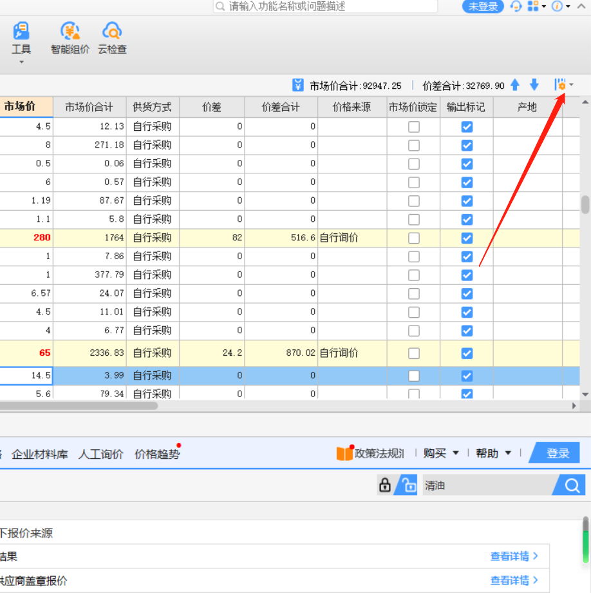Open the 帮助 dropdown menu
Screen dimensions: 591x593
coord(494,453)
